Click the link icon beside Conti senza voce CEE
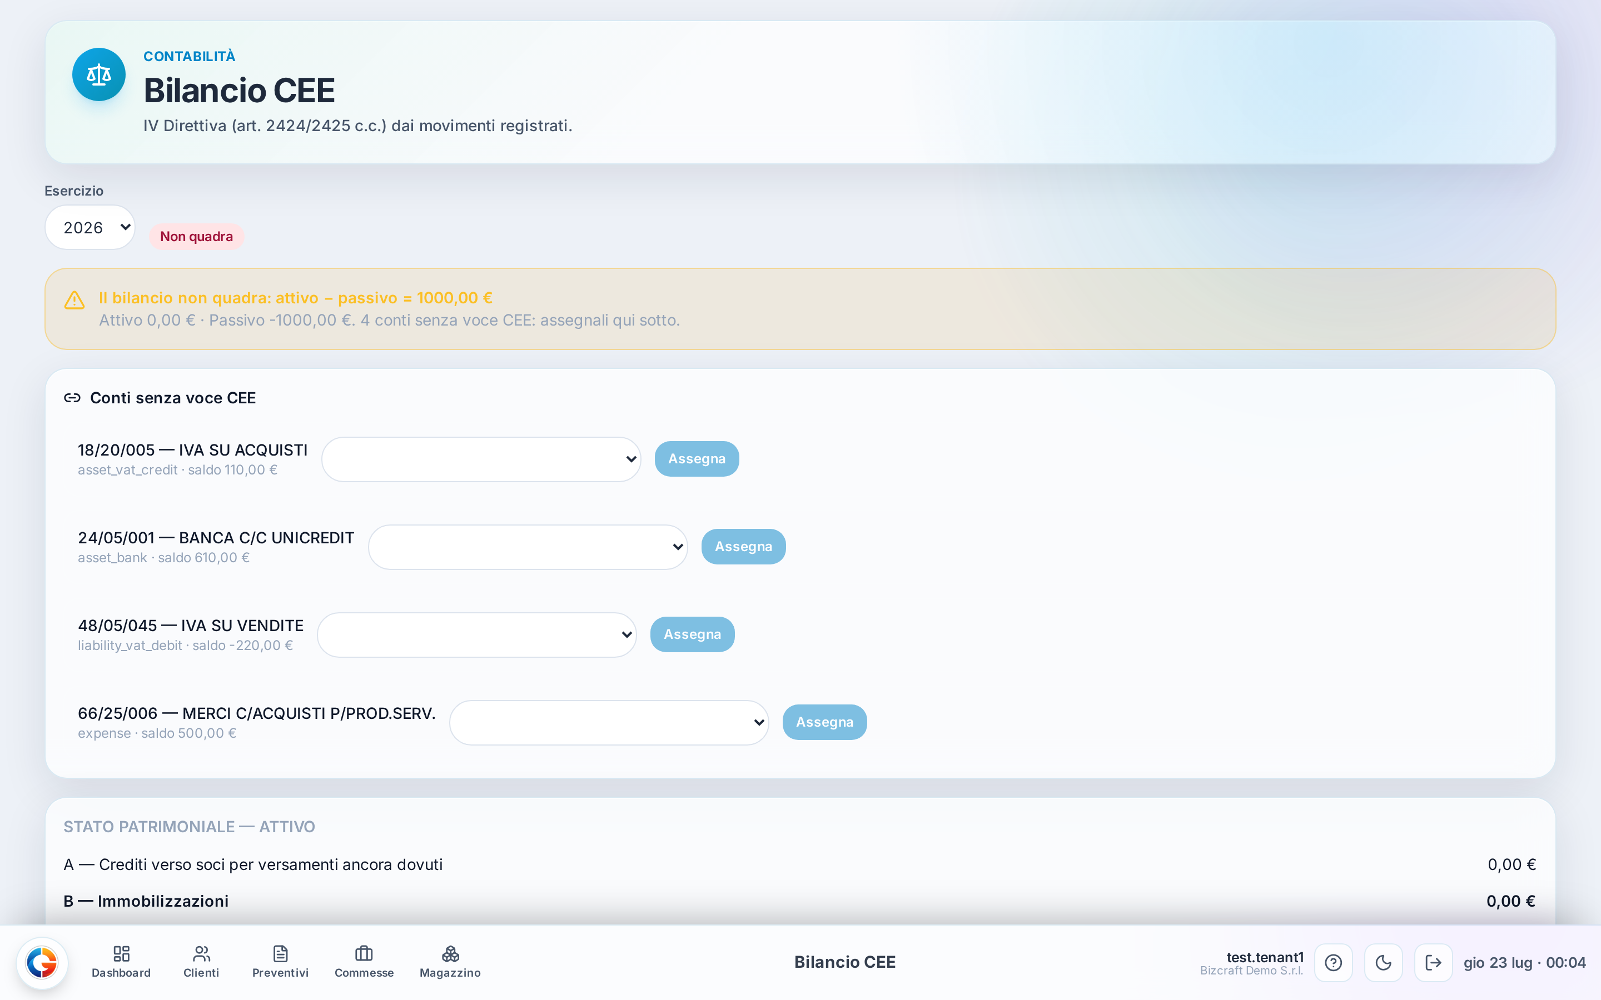 [72, 398]
